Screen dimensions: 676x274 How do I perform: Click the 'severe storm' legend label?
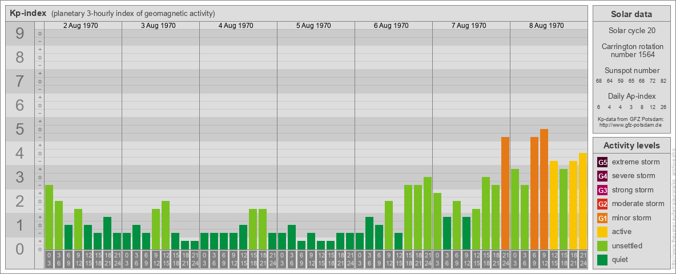(x=633, y=176)
